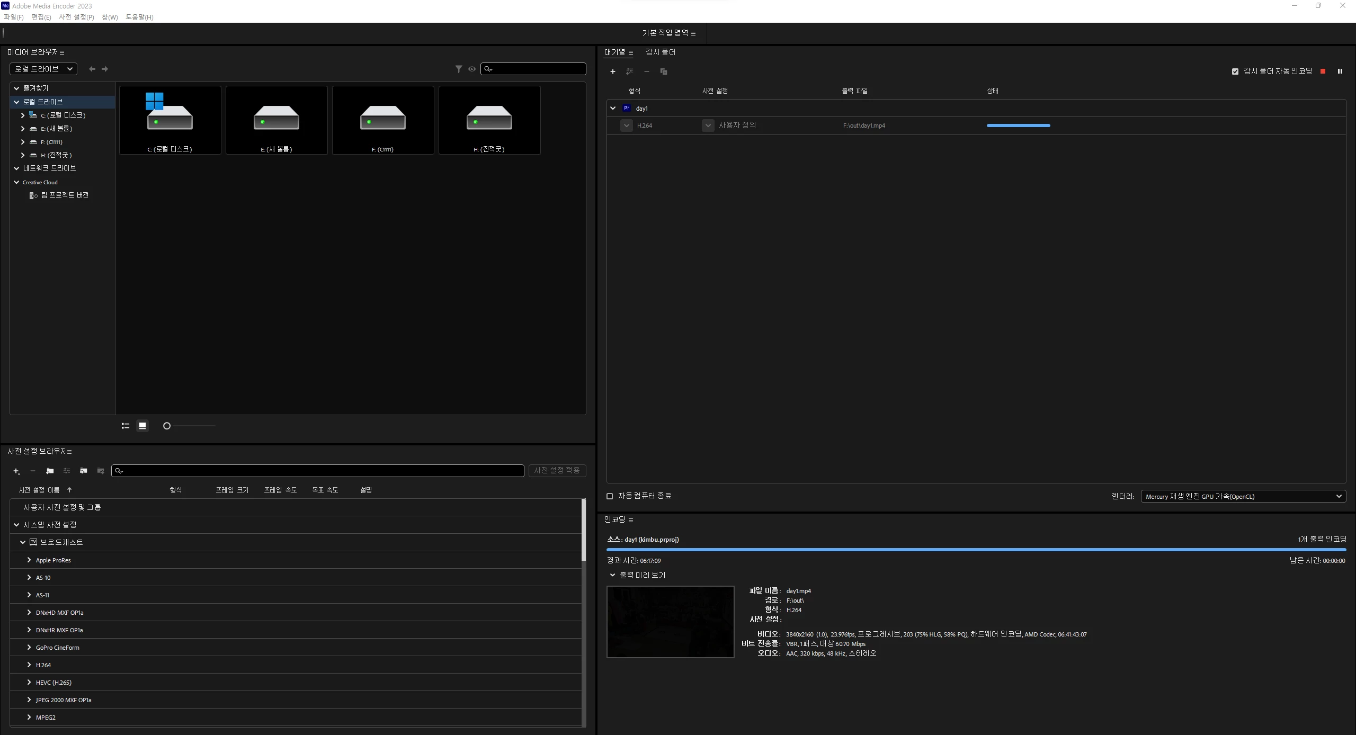The image size is (1356, 735).
Task: Click the filter funnel icon in media browser
Action: click(x=459, y=69)
